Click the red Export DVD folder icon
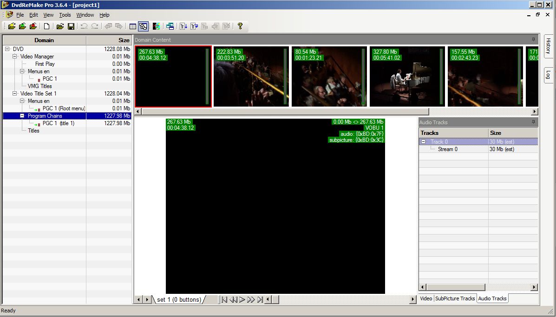 [x=33, y=26]
